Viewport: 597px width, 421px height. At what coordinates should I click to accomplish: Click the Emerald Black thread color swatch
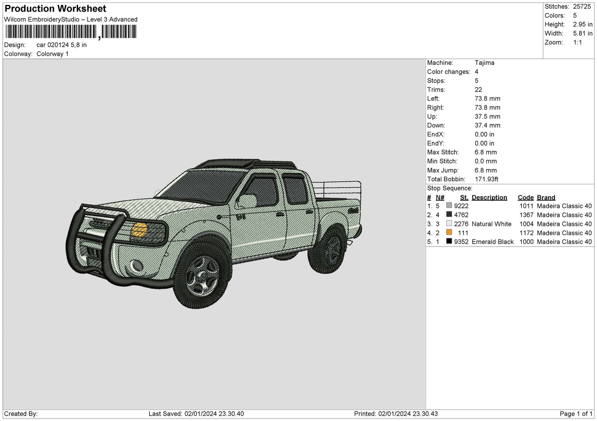[449, 241]
